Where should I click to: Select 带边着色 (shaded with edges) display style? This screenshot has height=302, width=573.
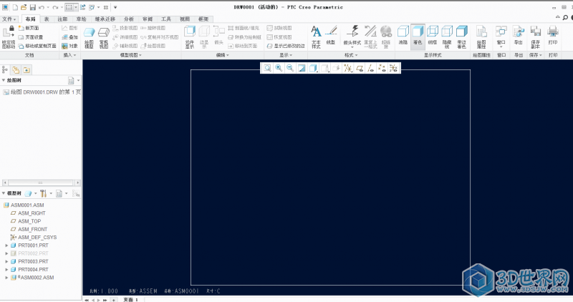point(461,37)
